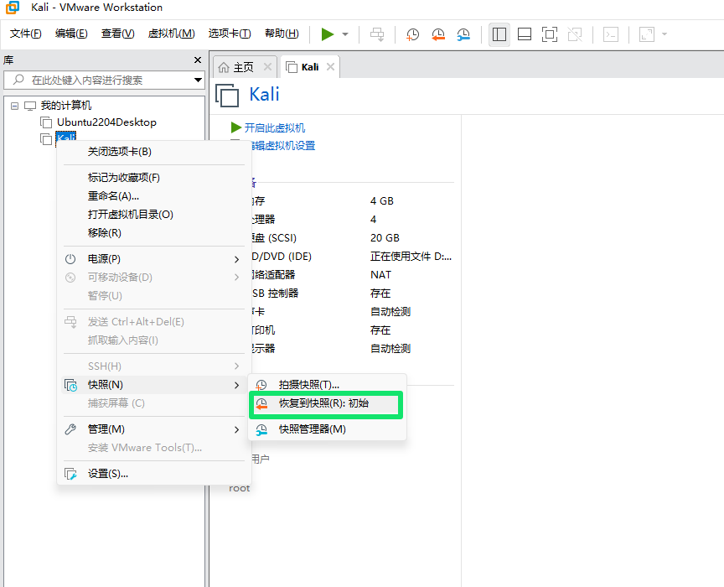
Task: Enter full screen mode from toolbar
Action: [x=550, y=34]
